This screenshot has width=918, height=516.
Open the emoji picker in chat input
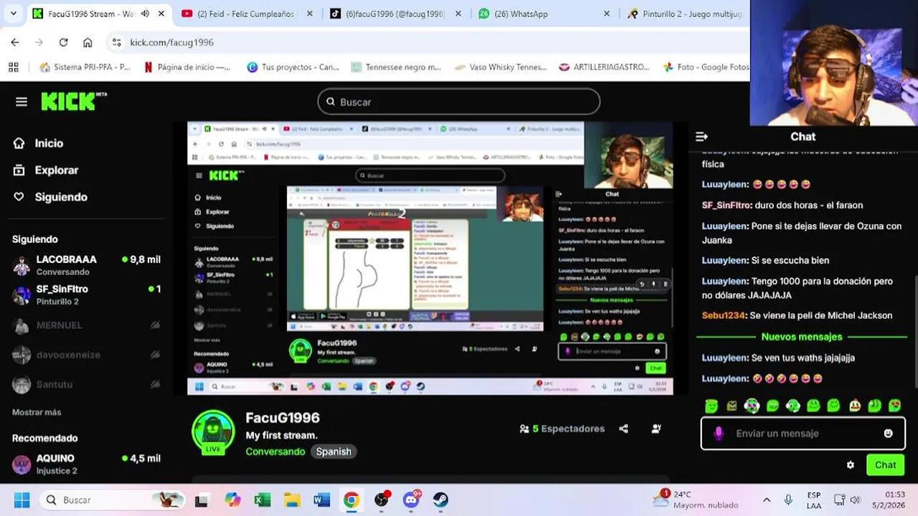point(889,434)
